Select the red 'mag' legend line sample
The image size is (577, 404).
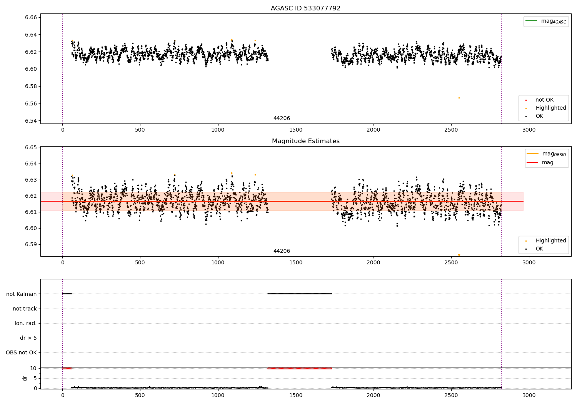533,163
